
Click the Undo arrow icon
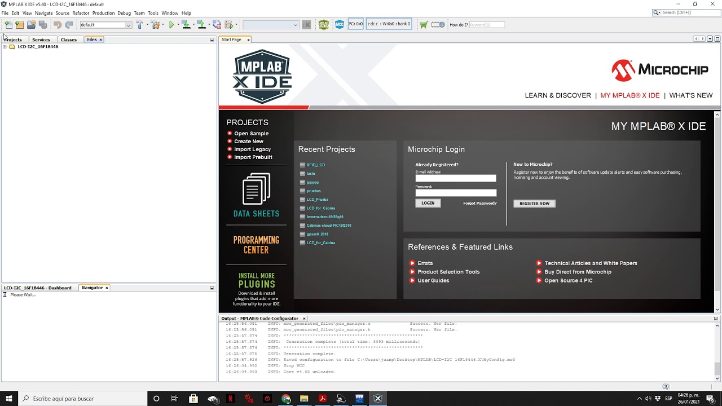57,25
